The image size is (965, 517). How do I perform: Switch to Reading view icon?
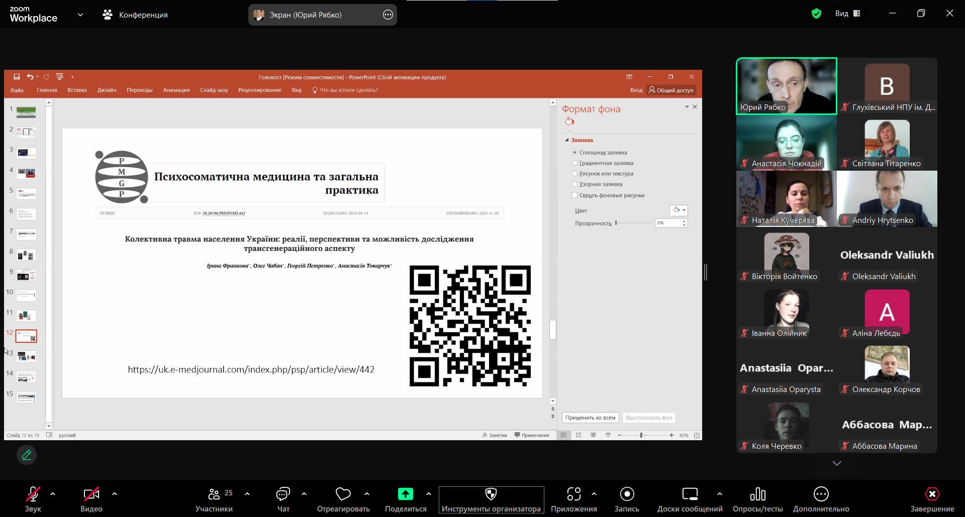(x=593, y=435)
